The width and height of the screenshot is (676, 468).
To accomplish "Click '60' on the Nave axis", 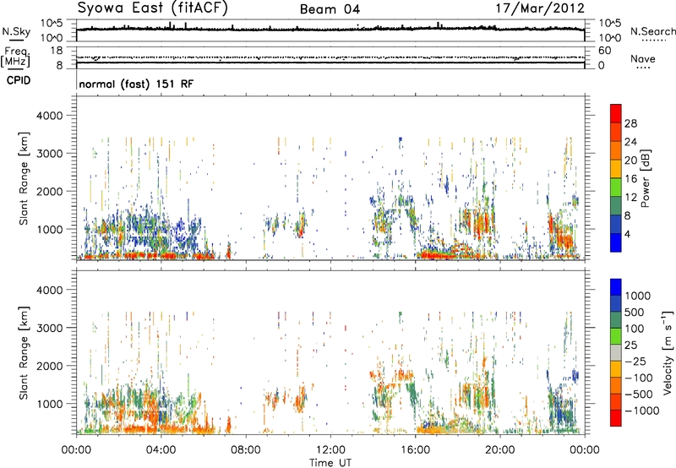I will [604, 51].
